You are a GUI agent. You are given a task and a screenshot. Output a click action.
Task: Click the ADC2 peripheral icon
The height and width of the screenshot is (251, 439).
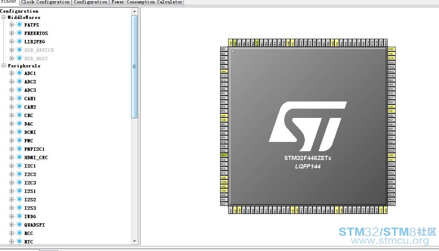tap(19, 81)
